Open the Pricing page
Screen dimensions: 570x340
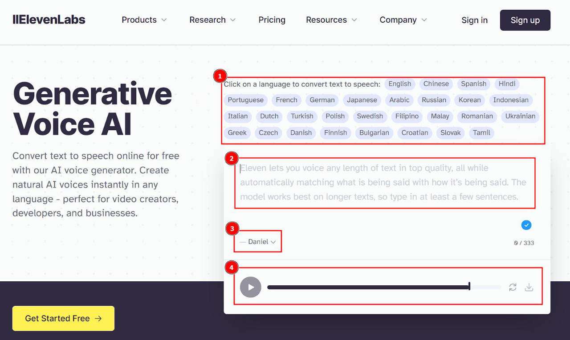[x=272, y=20]
